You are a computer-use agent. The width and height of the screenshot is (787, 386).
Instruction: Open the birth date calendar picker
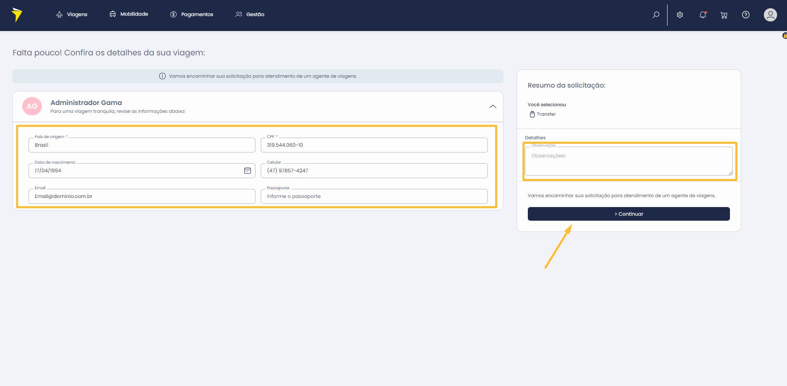click(248, 171)
